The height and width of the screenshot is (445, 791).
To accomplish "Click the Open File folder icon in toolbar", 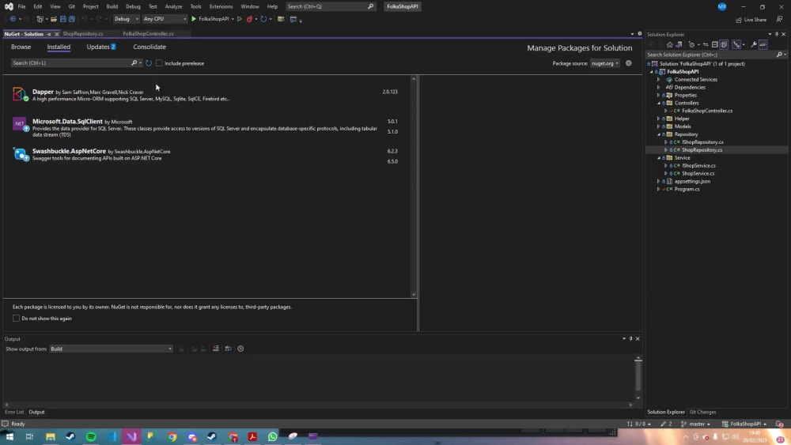I will click(x=54, y=19).
